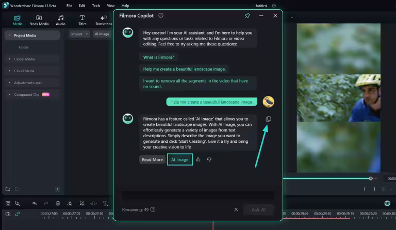396x230 pixels.
Task: Copy the Copilot response text
Action: coord(268,119)
